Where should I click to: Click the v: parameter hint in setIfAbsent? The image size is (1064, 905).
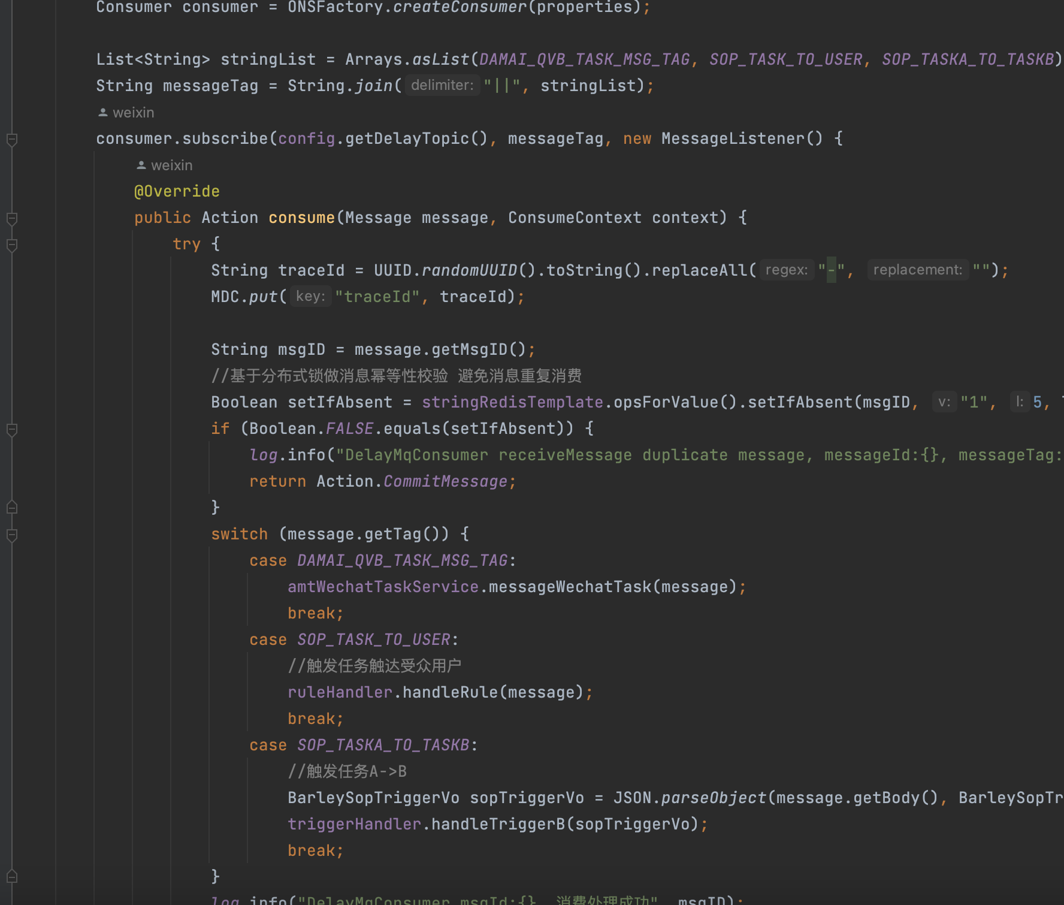pos(944,402)
